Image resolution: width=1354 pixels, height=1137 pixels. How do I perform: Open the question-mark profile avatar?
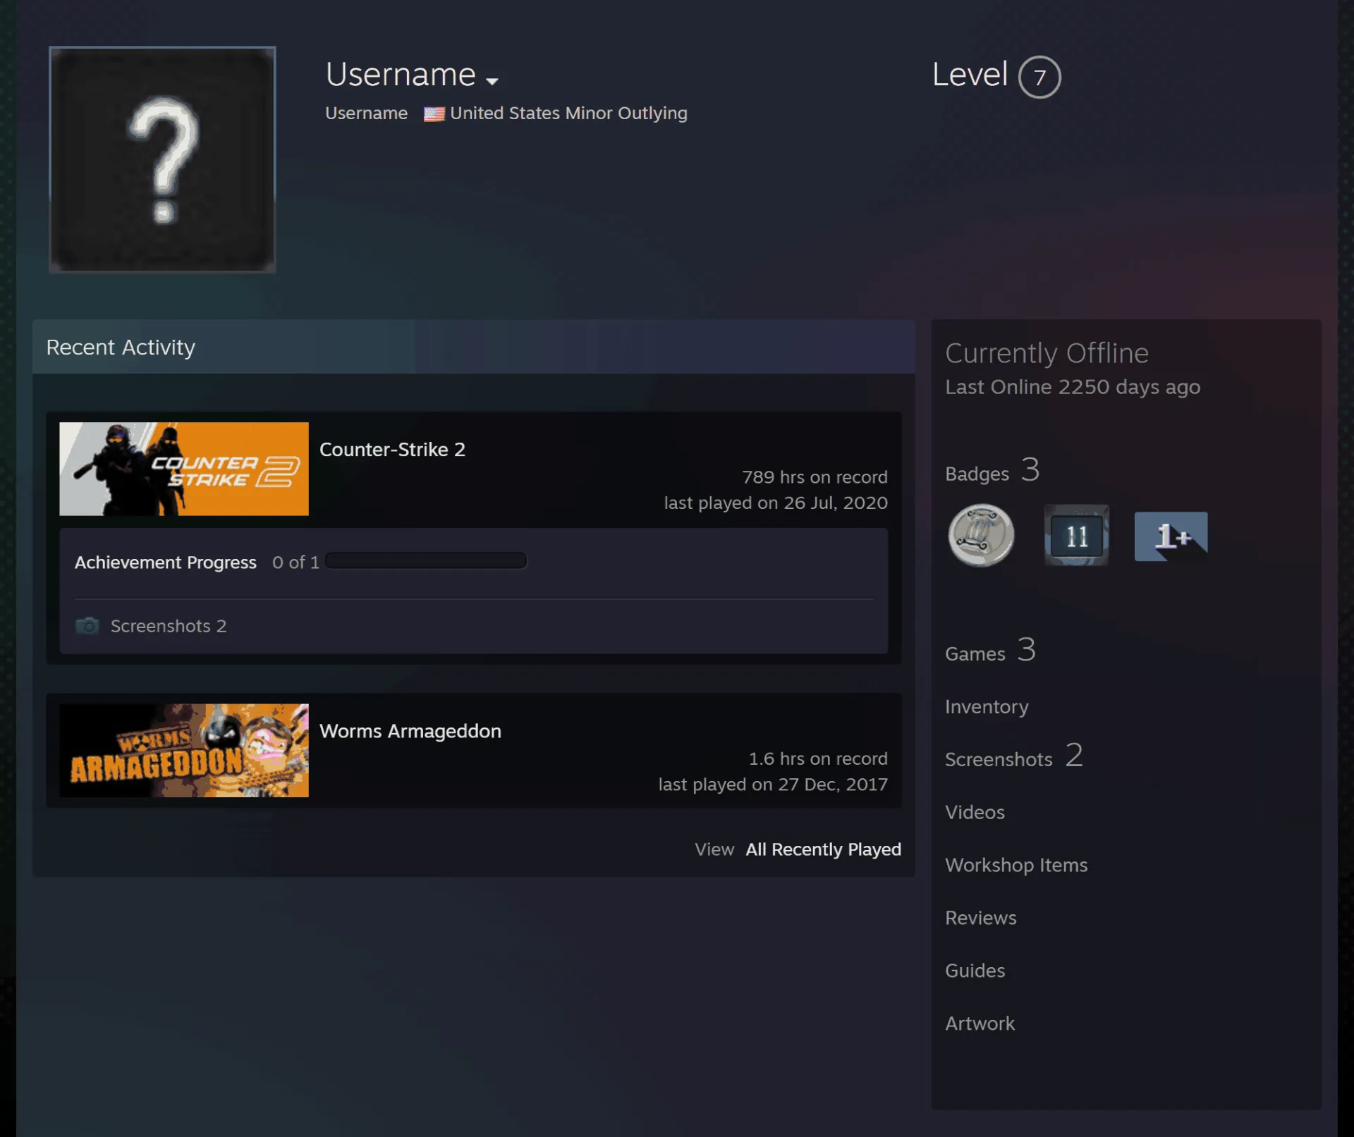click(x=162, y=159)
